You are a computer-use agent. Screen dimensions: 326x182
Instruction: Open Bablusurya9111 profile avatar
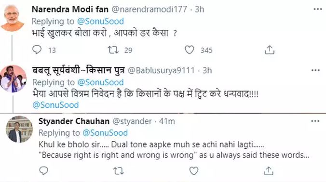[13, 79]
